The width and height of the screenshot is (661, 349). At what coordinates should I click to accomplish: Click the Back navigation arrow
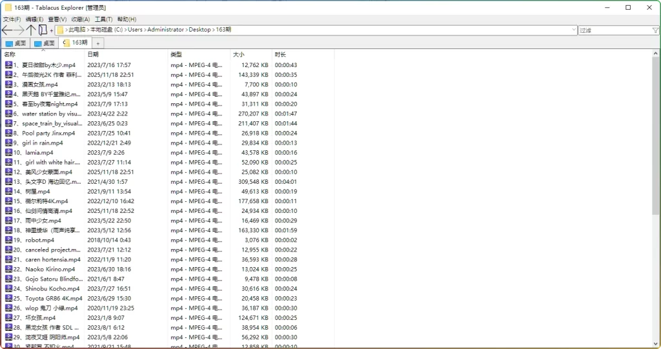7,30
